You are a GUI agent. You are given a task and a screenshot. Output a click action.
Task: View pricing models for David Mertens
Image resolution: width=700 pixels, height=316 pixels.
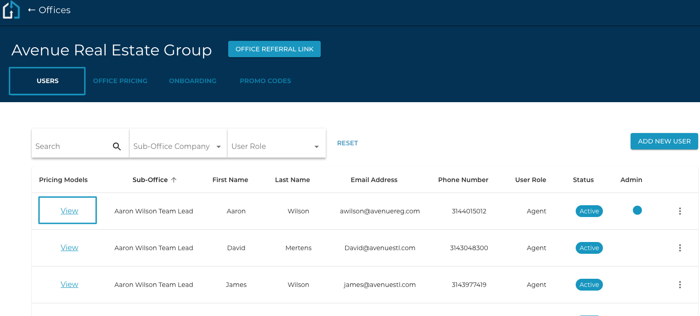69,248
